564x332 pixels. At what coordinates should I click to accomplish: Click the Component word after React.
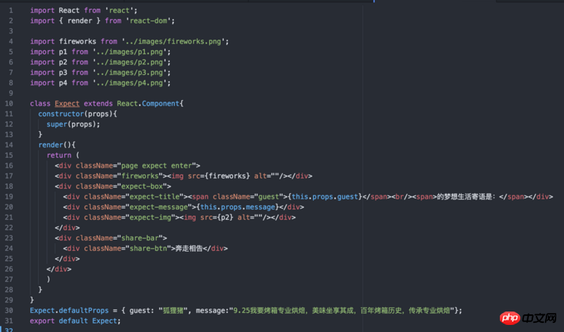[x=161, y=104]
